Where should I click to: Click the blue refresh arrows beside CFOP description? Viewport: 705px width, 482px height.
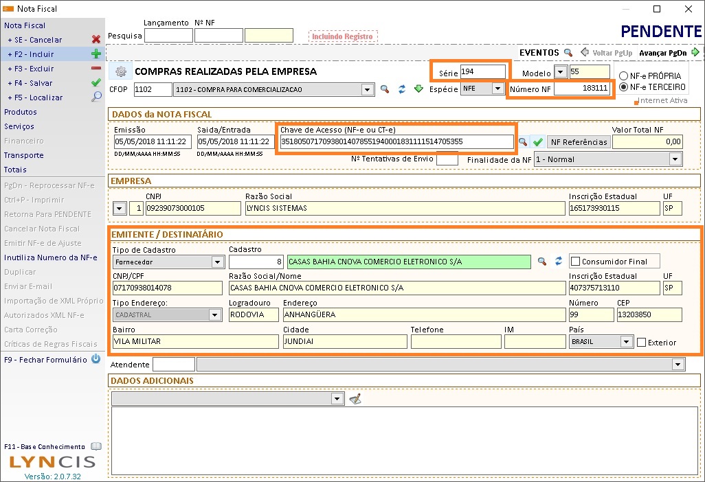pos(402,89)
